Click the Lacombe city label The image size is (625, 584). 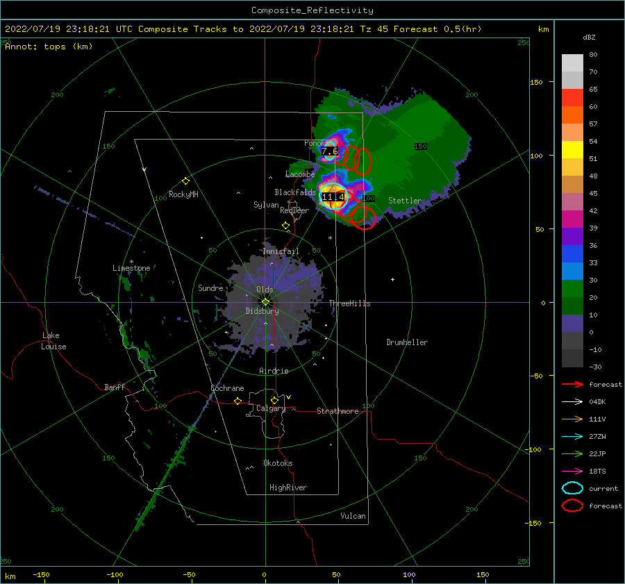click(300, 174)
